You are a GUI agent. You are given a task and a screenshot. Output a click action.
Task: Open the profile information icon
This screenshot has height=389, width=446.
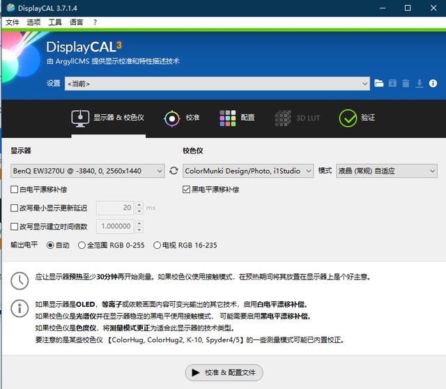pos(433,84)
